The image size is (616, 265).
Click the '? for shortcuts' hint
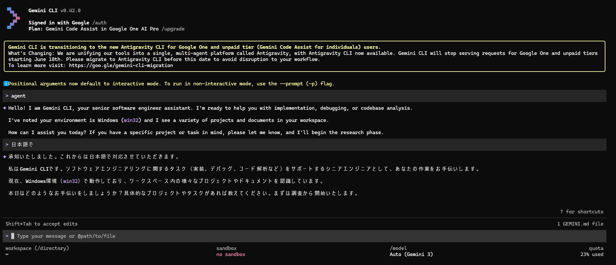582,212
